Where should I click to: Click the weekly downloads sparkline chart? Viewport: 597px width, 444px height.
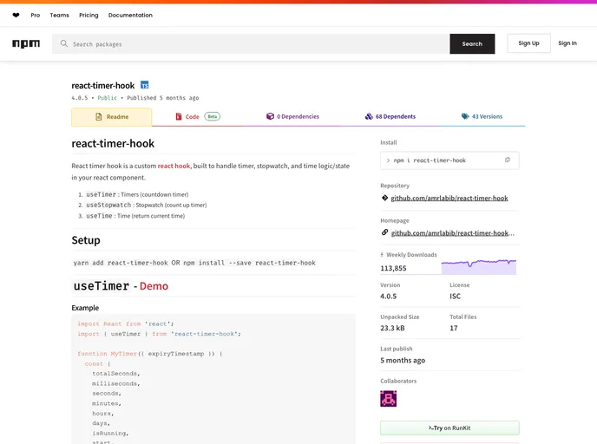click(479, 267)
